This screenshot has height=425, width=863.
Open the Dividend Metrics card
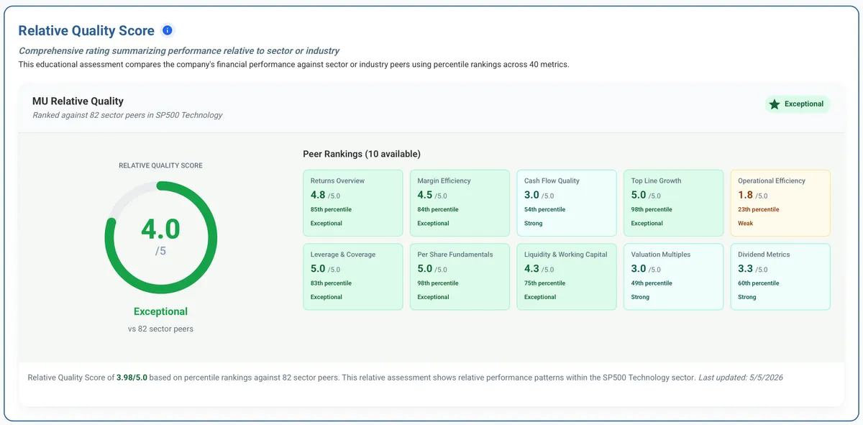(780, 277)
